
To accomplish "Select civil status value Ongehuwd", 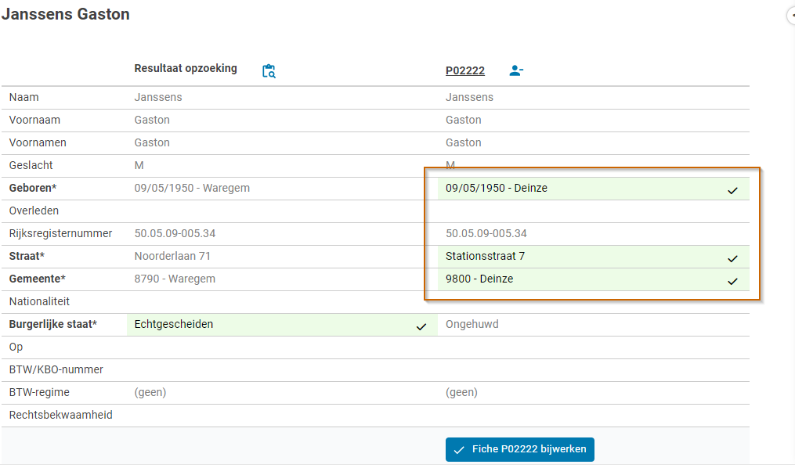I will pyautogui.click(x=472, y=324).
